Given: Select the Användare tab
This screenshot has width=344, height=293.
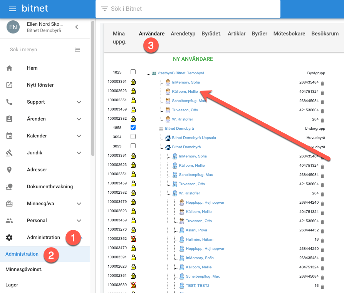Looking at the screenshot, I should (152, 33).
